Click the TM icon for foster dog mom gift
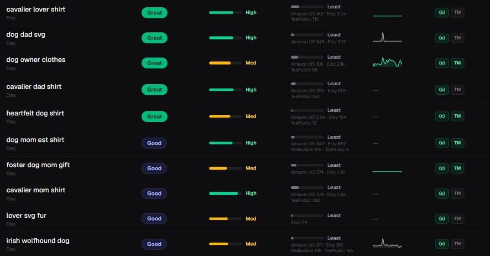490x256 pixels. [x=457, y=168]
